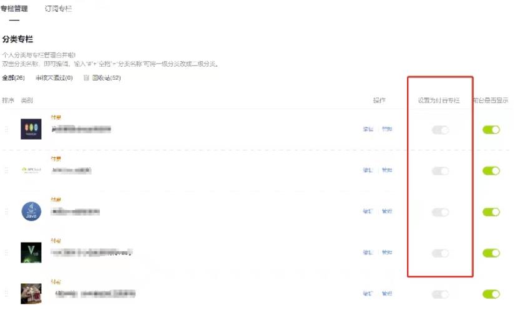Enable paid column toggle for the first row

440,130
